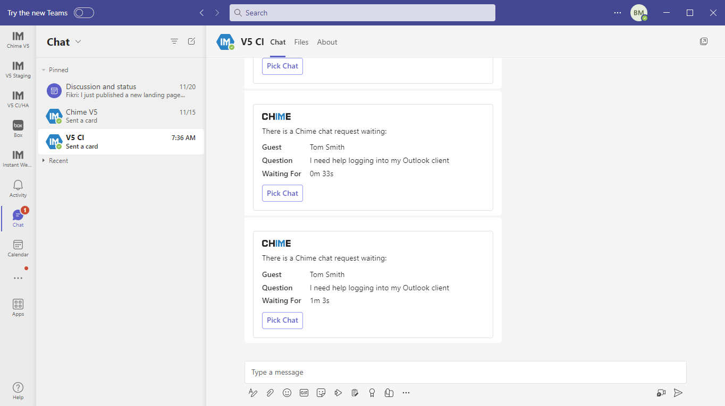Open the Box app in sidebar

coord(18,129)
